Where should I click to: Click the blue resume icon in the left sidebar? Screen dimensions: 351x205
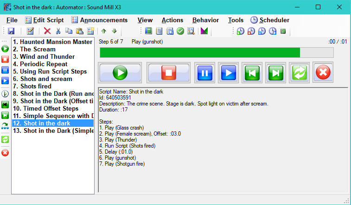(5, 81)
